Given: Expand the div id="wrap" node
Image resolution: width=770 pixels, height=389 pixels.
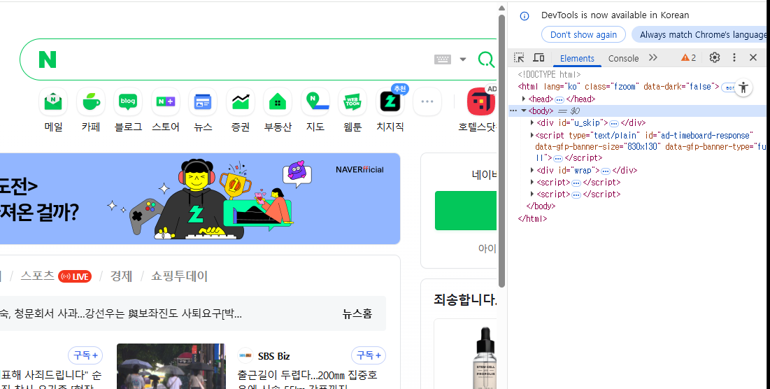Looking at the screenshot, I should point(532,170).
